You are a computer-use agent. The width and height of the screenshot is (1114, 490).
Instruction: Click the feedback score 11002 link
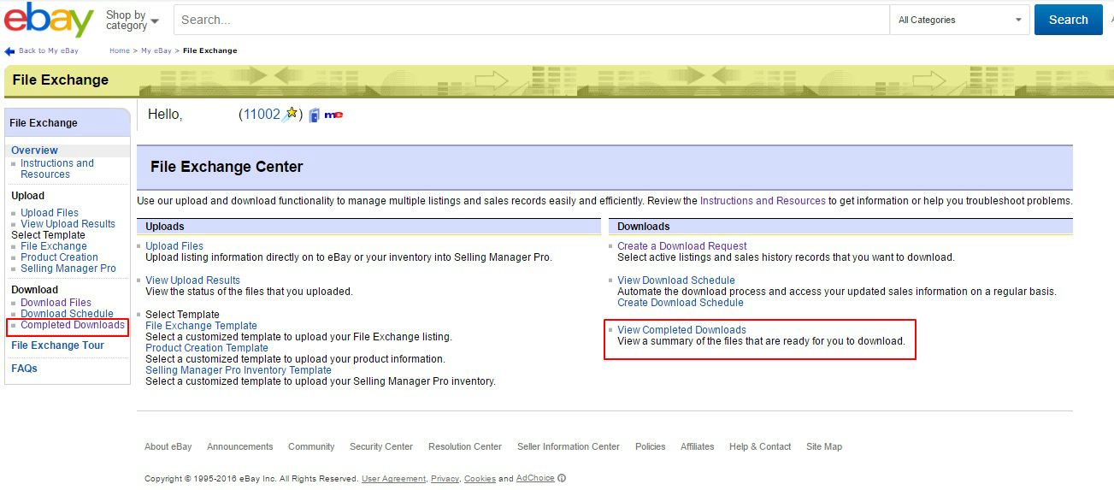pos(262,115)
